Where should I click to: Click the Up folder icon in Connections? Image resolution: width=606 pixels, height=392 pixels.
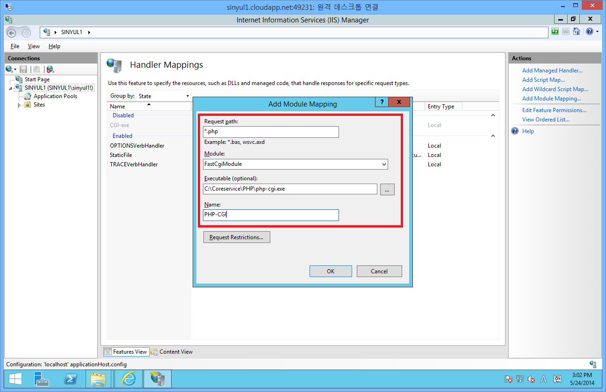(x=36, y=69)
